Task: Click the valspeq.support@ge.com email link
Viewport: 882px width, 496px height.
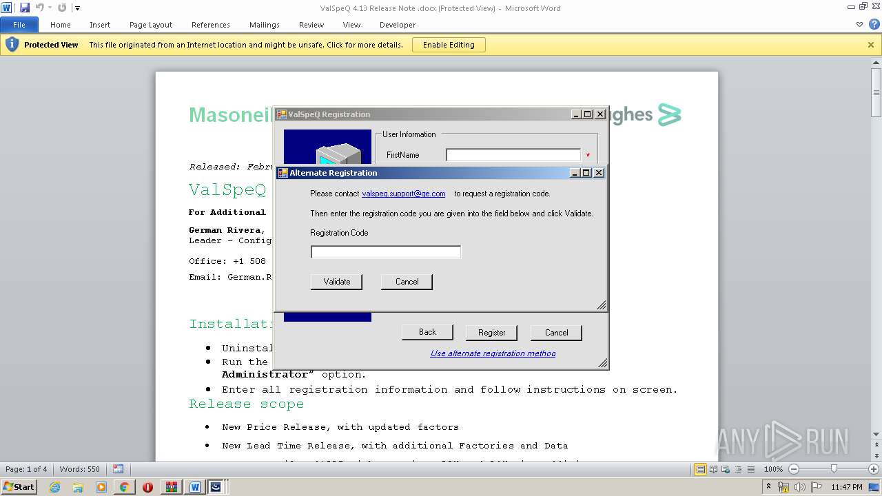Action: [x=403, y=194]
